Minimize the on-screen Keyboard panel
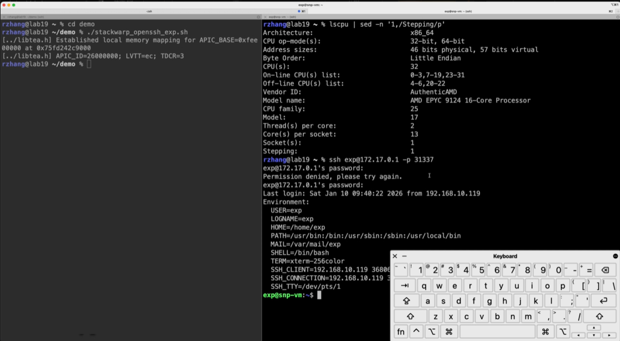The height and width of the screenshot is (341, 620). (x=404, y=256)
